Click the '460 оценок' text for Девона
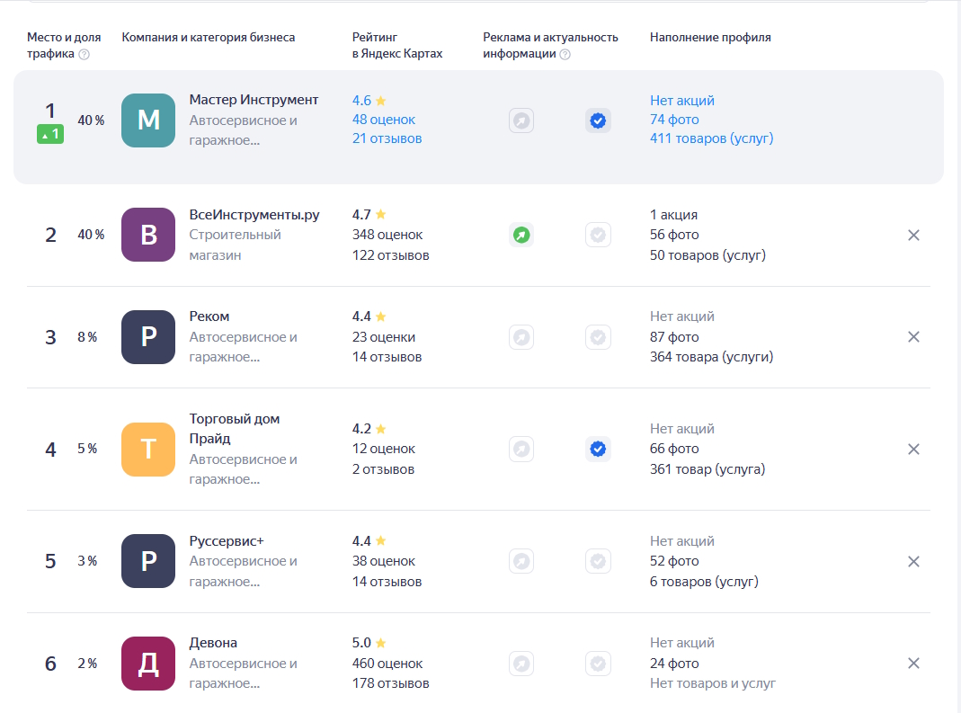961x713 pixels. [x=387, y=664]
